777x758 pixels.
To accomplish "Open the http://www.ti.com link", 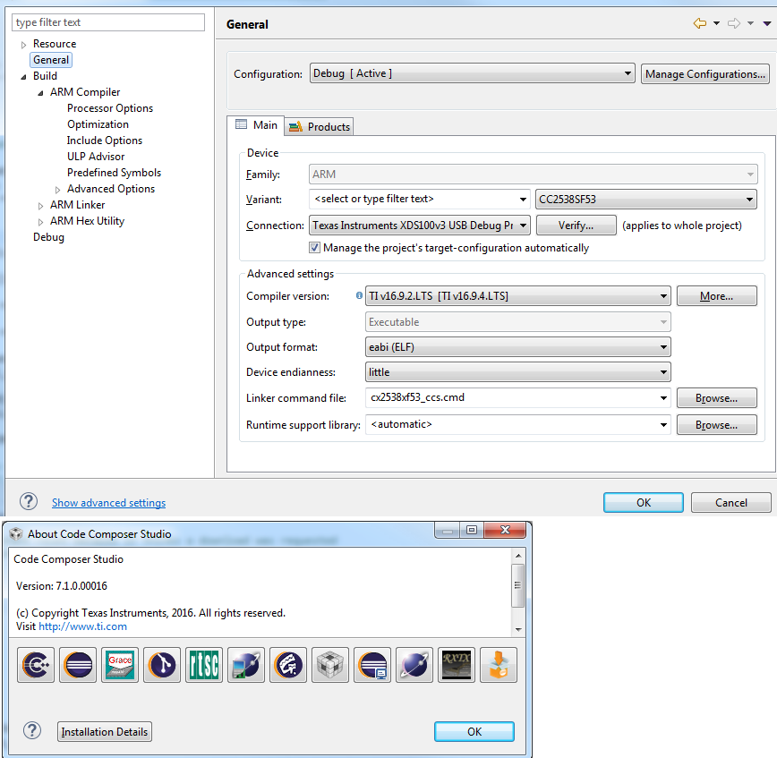I will coord(82,626).
